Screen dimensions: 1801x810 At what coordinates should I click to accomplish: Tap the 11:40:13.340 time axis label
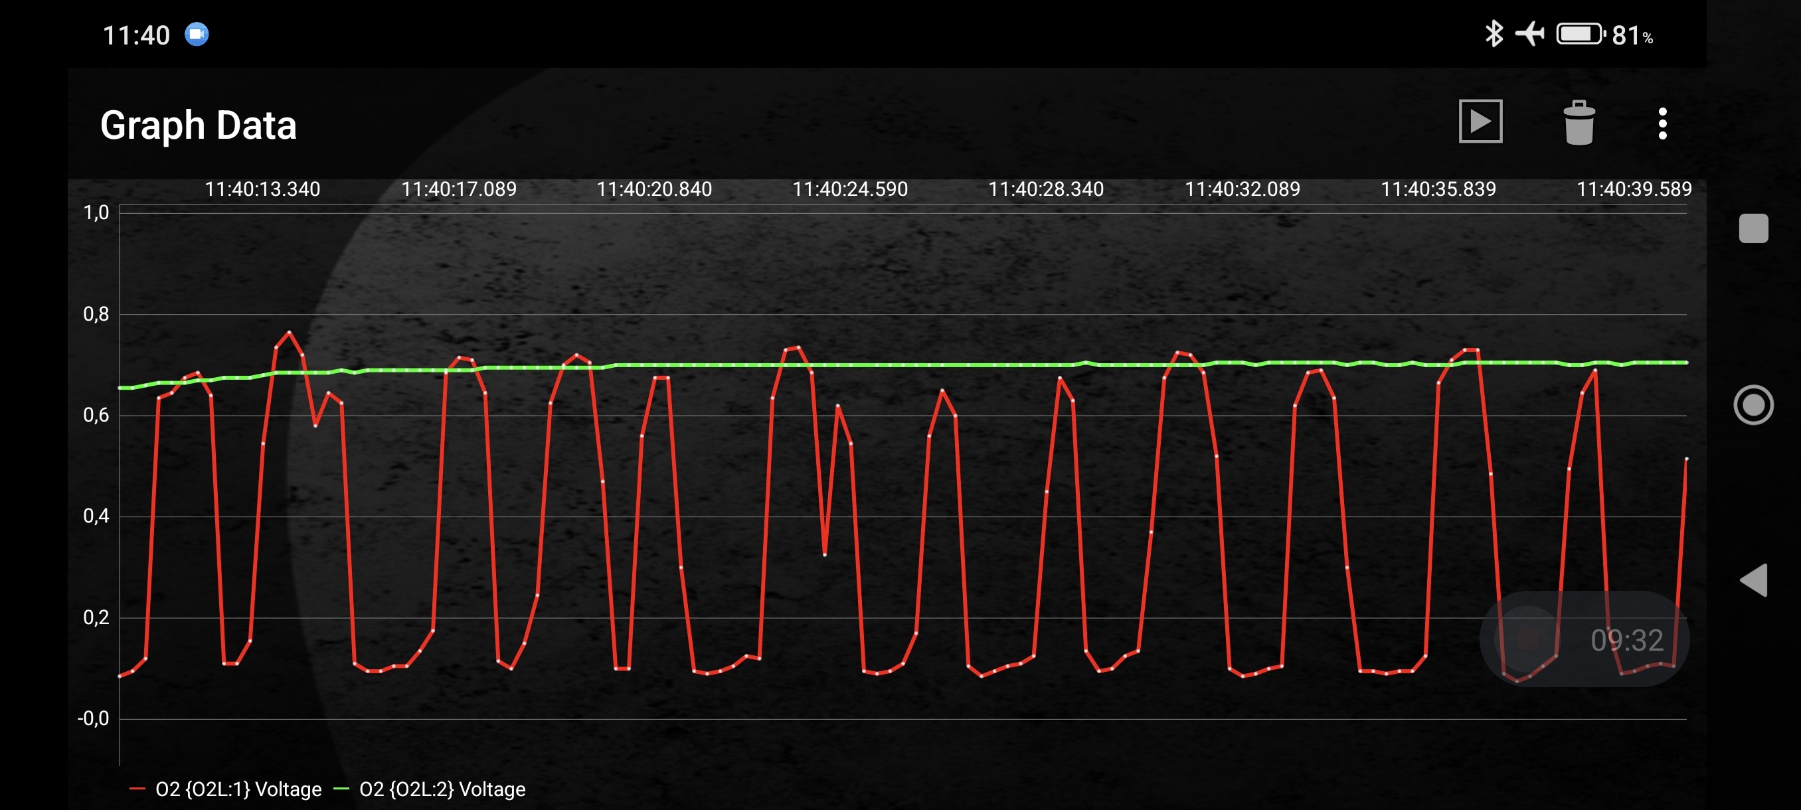point(262,189)
